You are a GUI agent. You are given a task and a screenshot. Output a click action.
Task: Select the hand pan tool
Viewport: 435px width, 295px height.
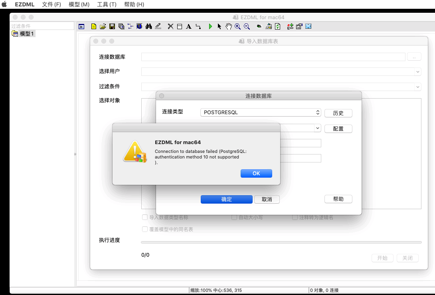click(229, 26)
